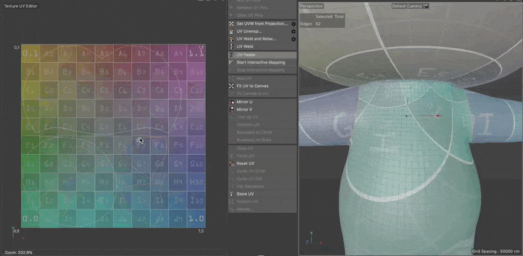The image size is (523, 256).
Task: Select the Stop Interactive Mapping entry
Action: coord(263,70)
